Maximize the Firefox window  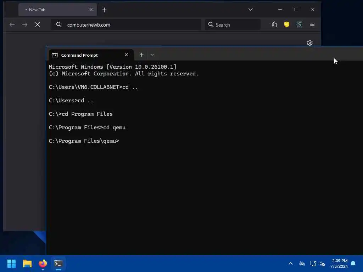click(x=296, y=10)
